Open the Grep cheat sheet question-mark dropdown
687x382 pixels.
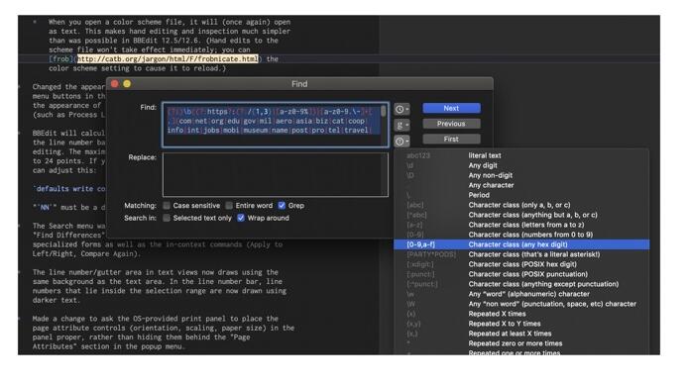point(401,142)
